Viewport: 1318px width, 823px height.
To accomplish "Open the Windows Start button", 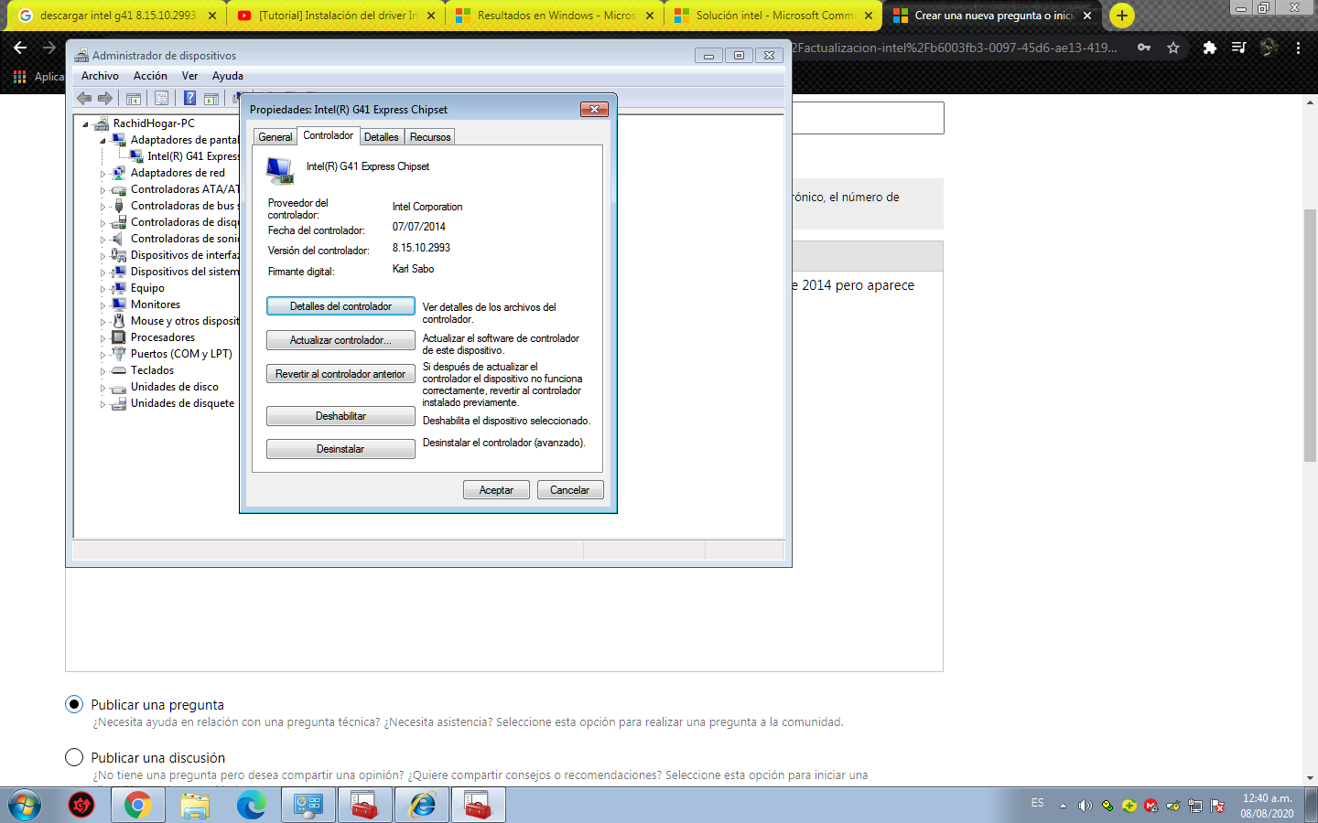I will click(x=25, y=806).
